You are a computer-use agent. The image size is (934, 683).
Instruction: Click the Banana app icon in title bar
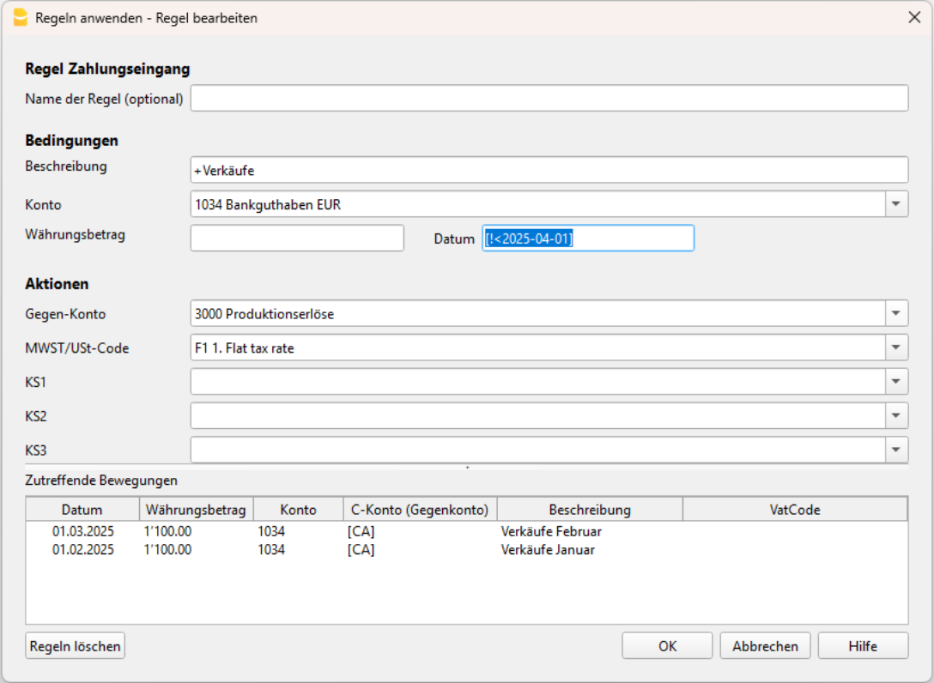(20, 17)
